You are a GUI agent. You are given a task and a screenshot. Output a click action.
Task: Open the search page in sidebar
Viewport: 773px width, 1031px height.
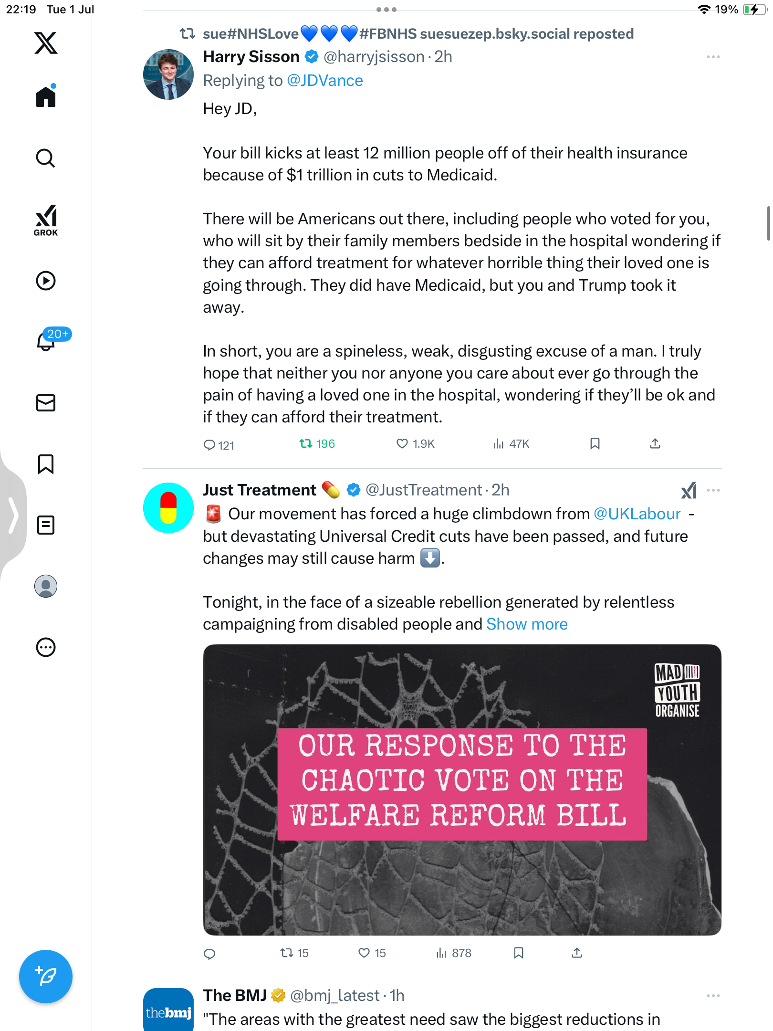click(x=46, y=158)
